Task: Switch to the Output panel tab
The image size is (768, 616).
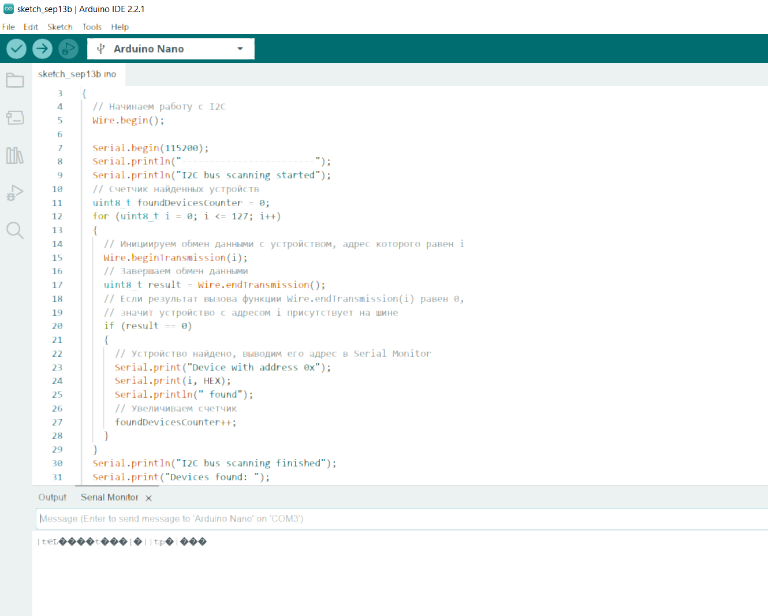Action: pos(53,497)
